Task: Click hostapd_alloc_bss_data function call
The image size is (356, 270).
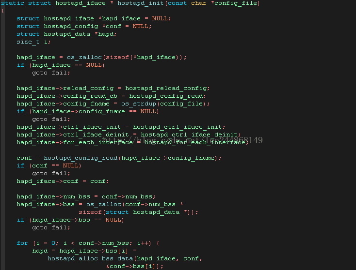Action: click(90, 259)
